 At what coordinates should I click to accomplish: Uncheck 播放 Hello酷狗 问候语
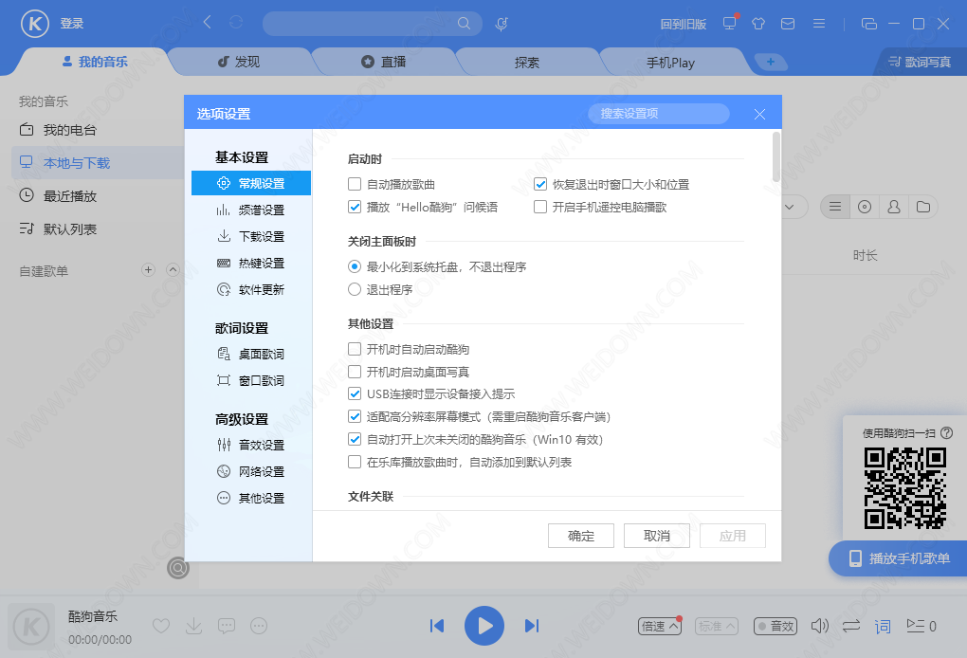[x=355, y=207]
